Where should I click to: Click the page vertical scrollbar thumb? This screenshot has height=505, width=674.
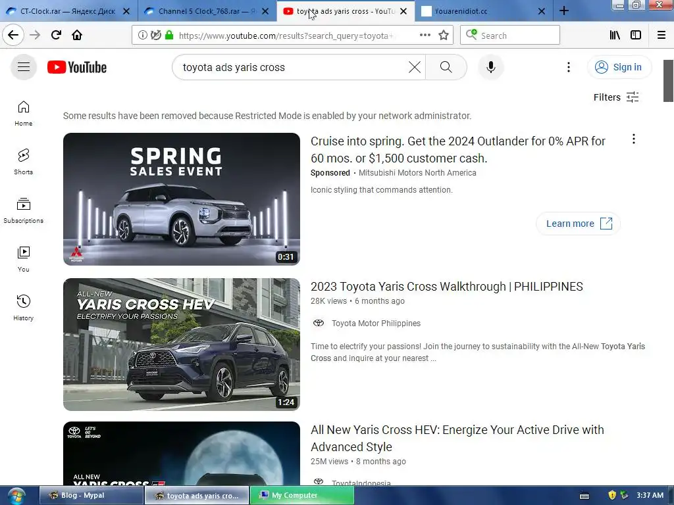668,81
